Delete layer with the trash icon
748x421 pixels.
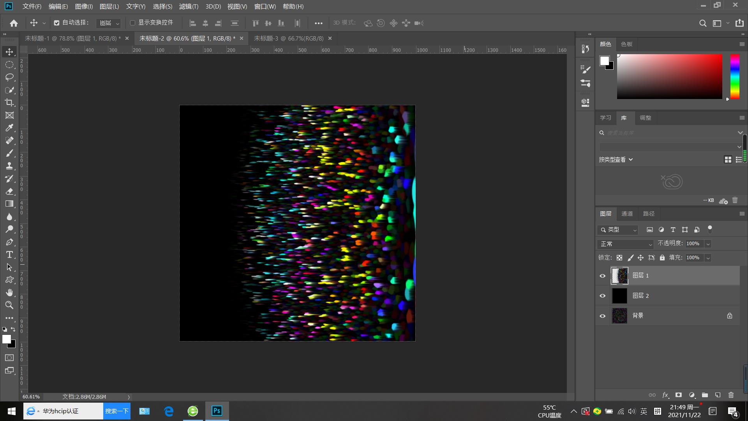click(731, 395)
